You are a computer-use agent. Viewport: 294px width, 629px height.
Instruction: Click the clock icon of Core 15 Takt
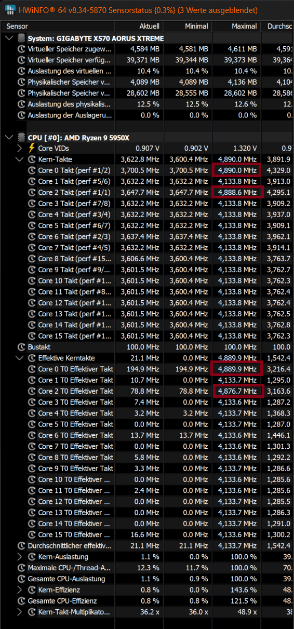point(32,336)
